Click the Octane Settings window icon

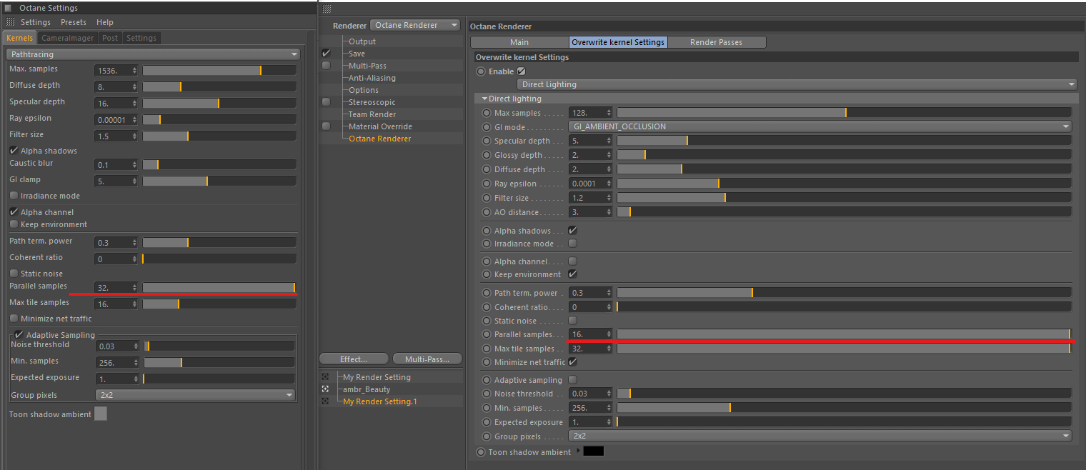point(8,8)
